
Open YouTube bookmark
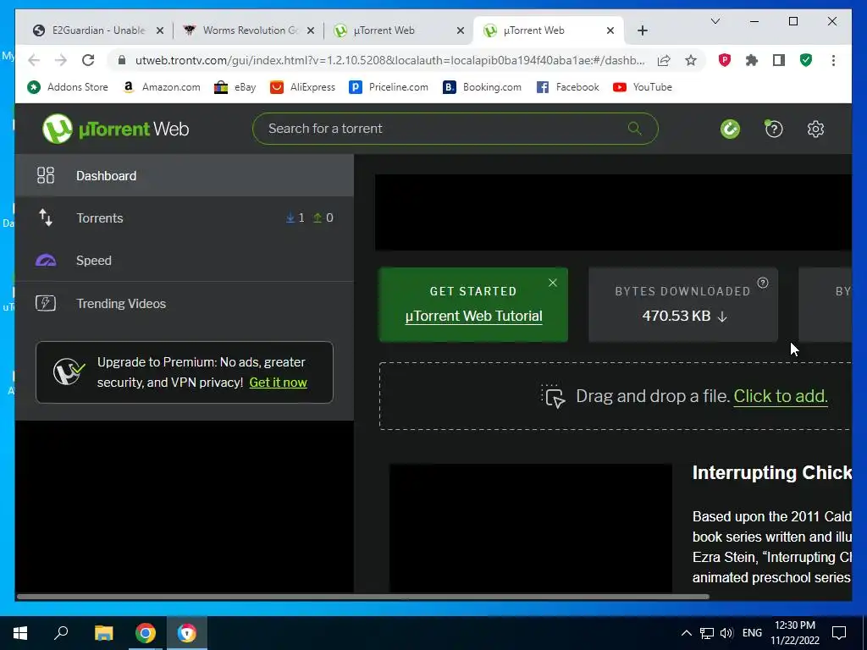643,87
